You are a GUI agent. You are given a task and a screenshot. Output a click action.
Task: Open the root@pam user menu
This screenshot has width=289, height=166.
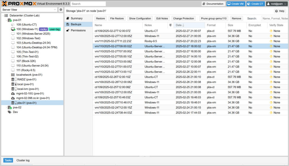pos(277,4)
